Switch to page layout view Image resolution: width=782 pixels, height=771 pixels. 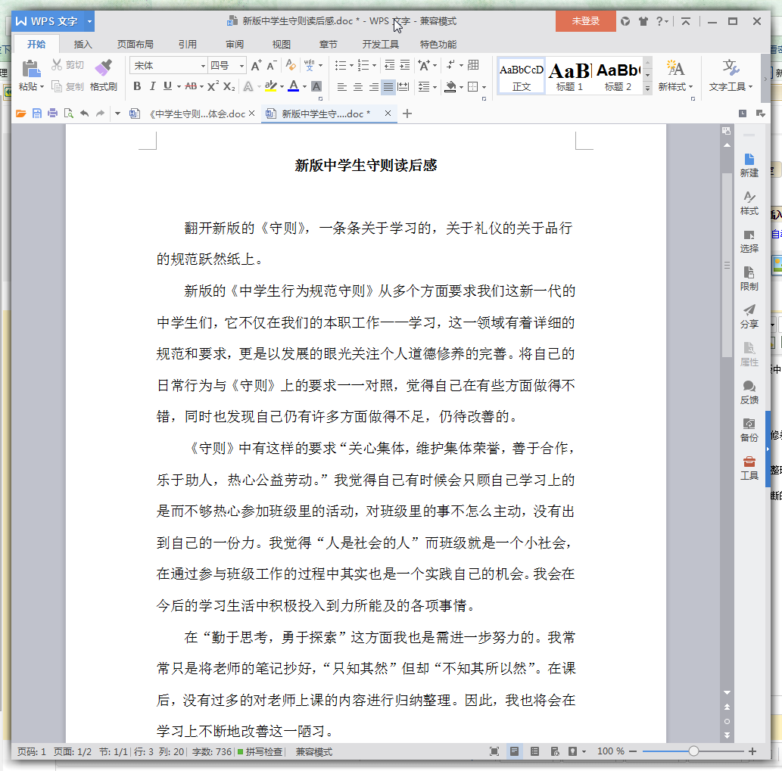[x=514, y=751]
